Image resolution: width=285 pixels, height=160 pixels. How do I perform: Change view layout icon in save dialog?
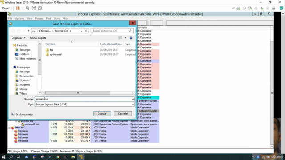(x=120, y=38)
